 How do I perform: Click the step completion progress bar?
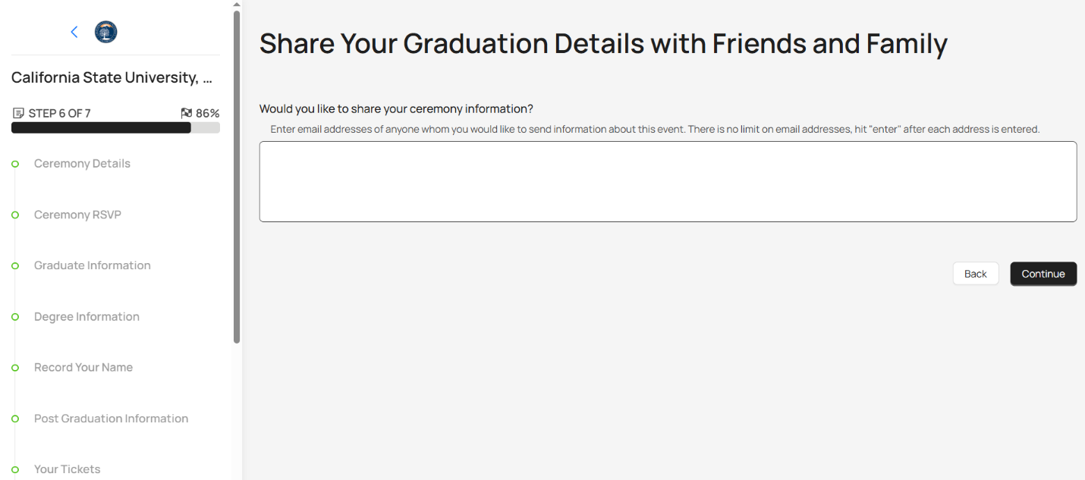(115, 127)
